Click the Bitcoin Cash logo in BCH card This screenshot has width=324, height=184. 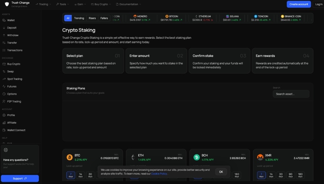point(196,157)
